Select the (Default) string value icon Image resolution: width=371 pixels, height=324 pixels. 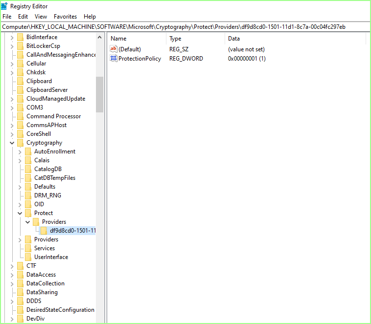click(x=114, y=49)
